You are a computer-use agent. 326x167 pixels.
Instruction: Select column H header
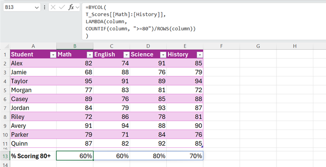(295, 46)
